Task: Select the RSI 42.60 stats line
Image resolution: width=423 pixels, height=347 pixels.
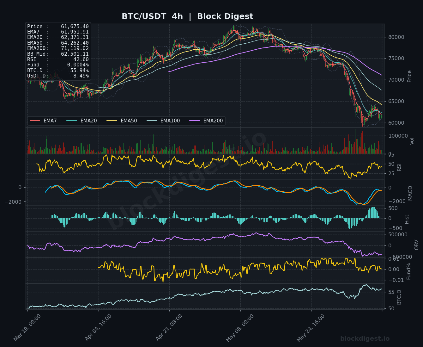Action: pyautogui.click(x=58, y=59)
